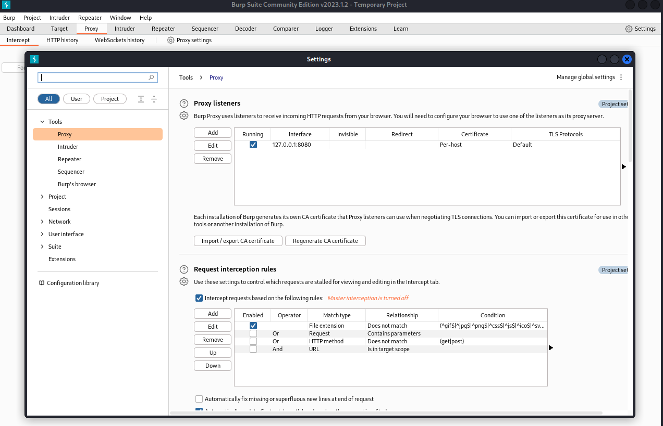This screenshot has height=426, width=663.
Task: Enable the HTTP method interception rule checkbox
Action: 253,341
